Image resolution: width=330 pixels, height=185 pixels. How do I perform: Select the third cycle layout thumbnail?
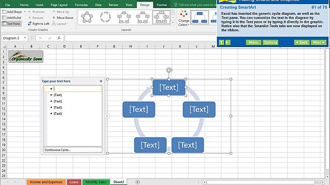(x=124, y=17)
